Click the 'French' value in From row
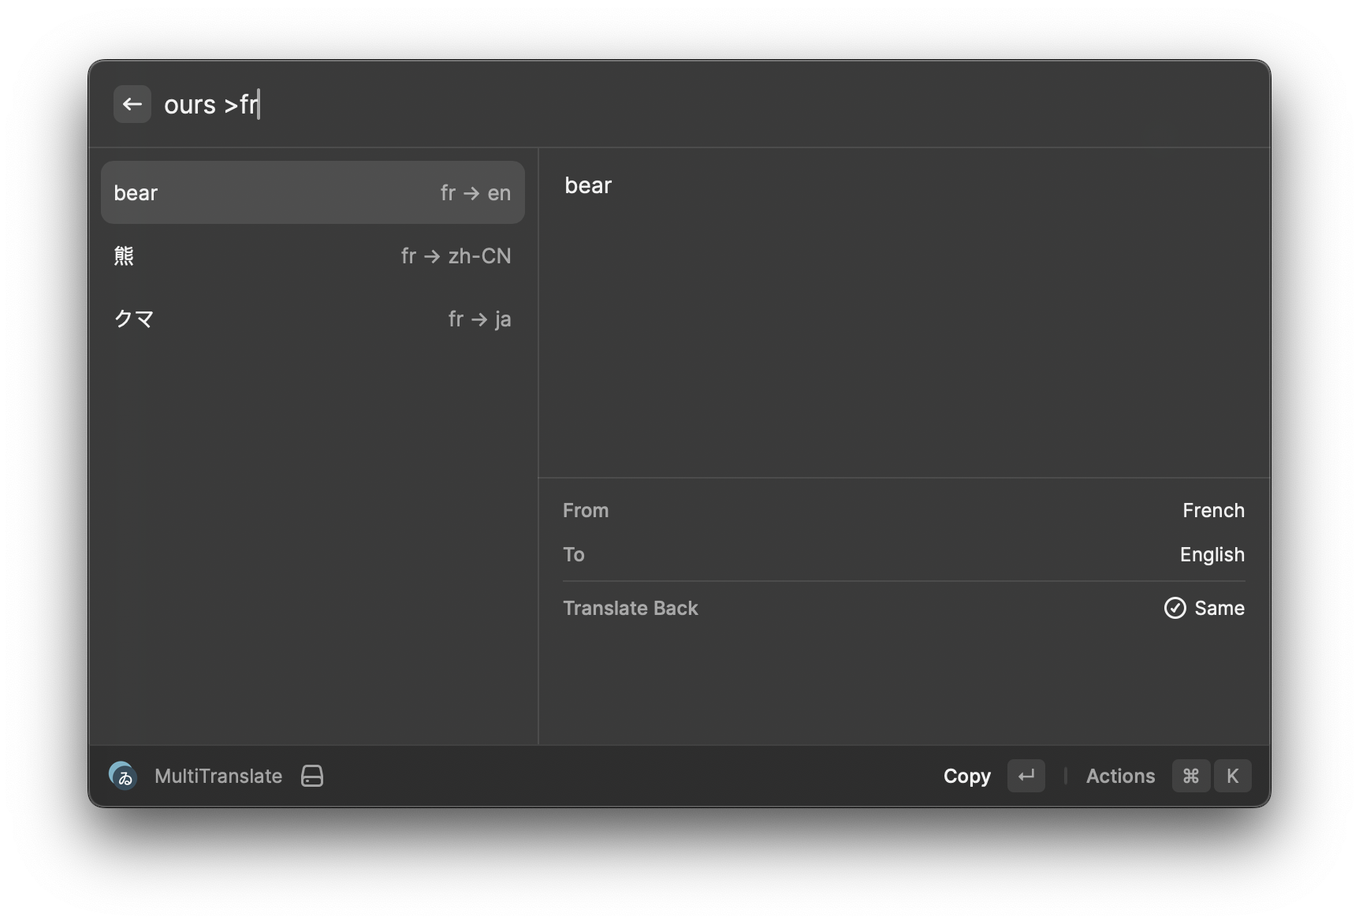 [x=1213, y=510]
